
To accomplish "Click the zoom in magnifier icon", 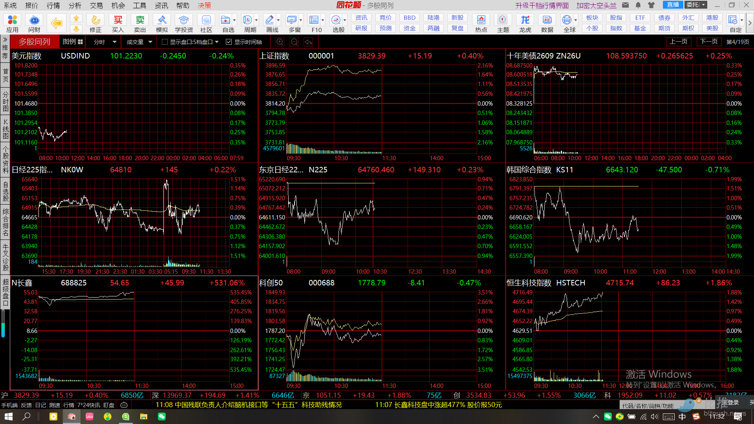I will coord(280,42).
